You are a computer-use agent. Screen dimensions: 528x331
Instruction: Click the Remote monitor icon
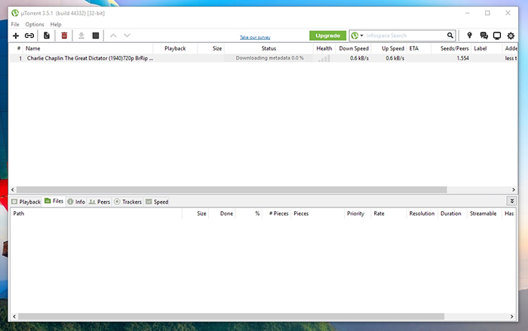[x=497, y=35]
